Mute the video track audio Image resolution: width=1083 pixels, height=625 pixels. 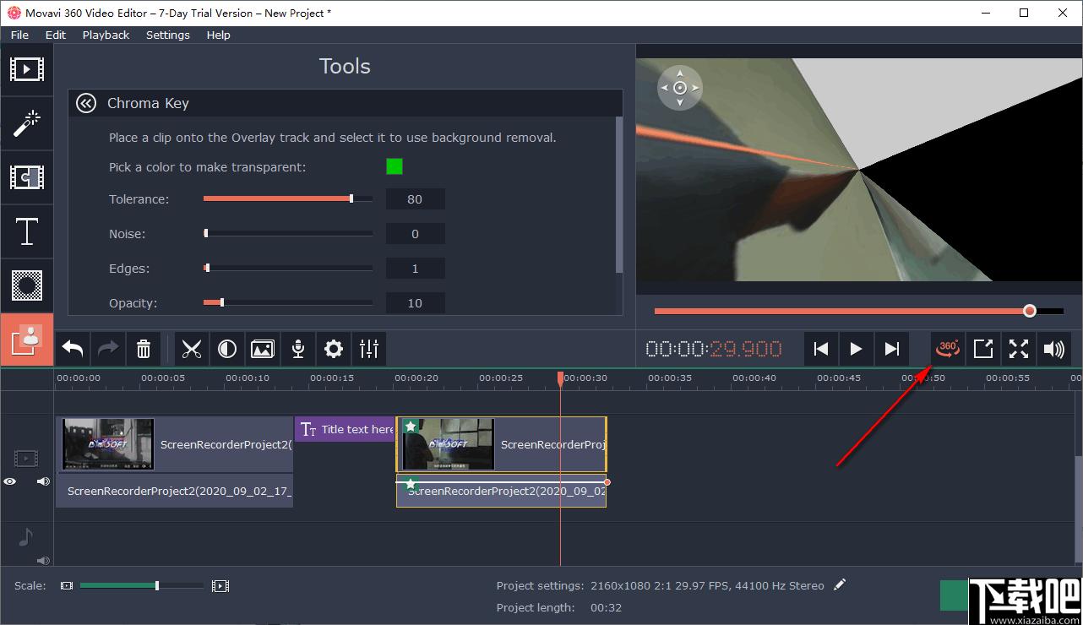pyautogui.click(x=43, y=481)
